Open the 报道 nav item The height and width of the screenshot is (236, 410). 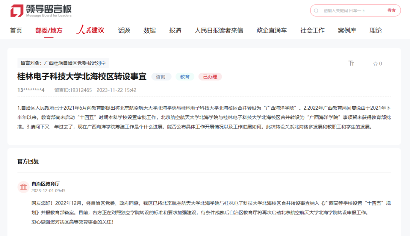[x=175, y=31]
